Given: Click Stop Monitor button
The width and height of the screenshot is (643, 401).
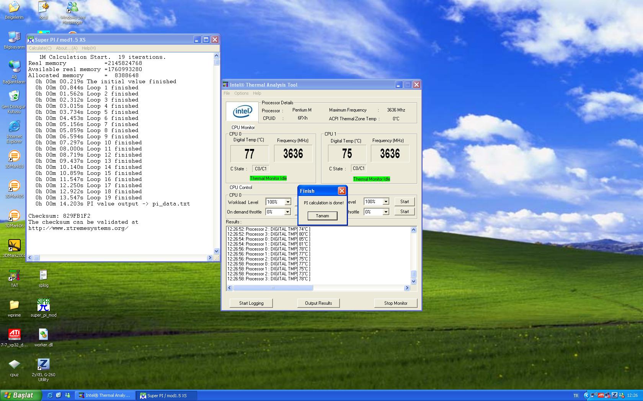Looking at the screenshot, I should [396, 303].
